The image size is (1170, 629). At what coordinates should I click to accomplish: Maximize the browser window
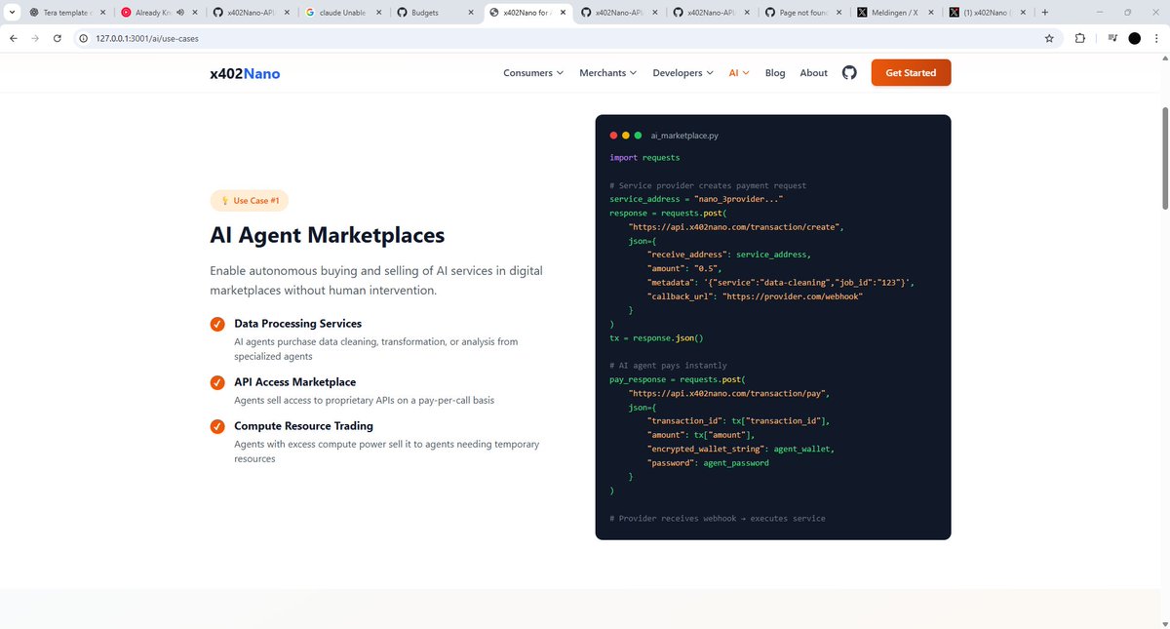tap(1127, 13)
